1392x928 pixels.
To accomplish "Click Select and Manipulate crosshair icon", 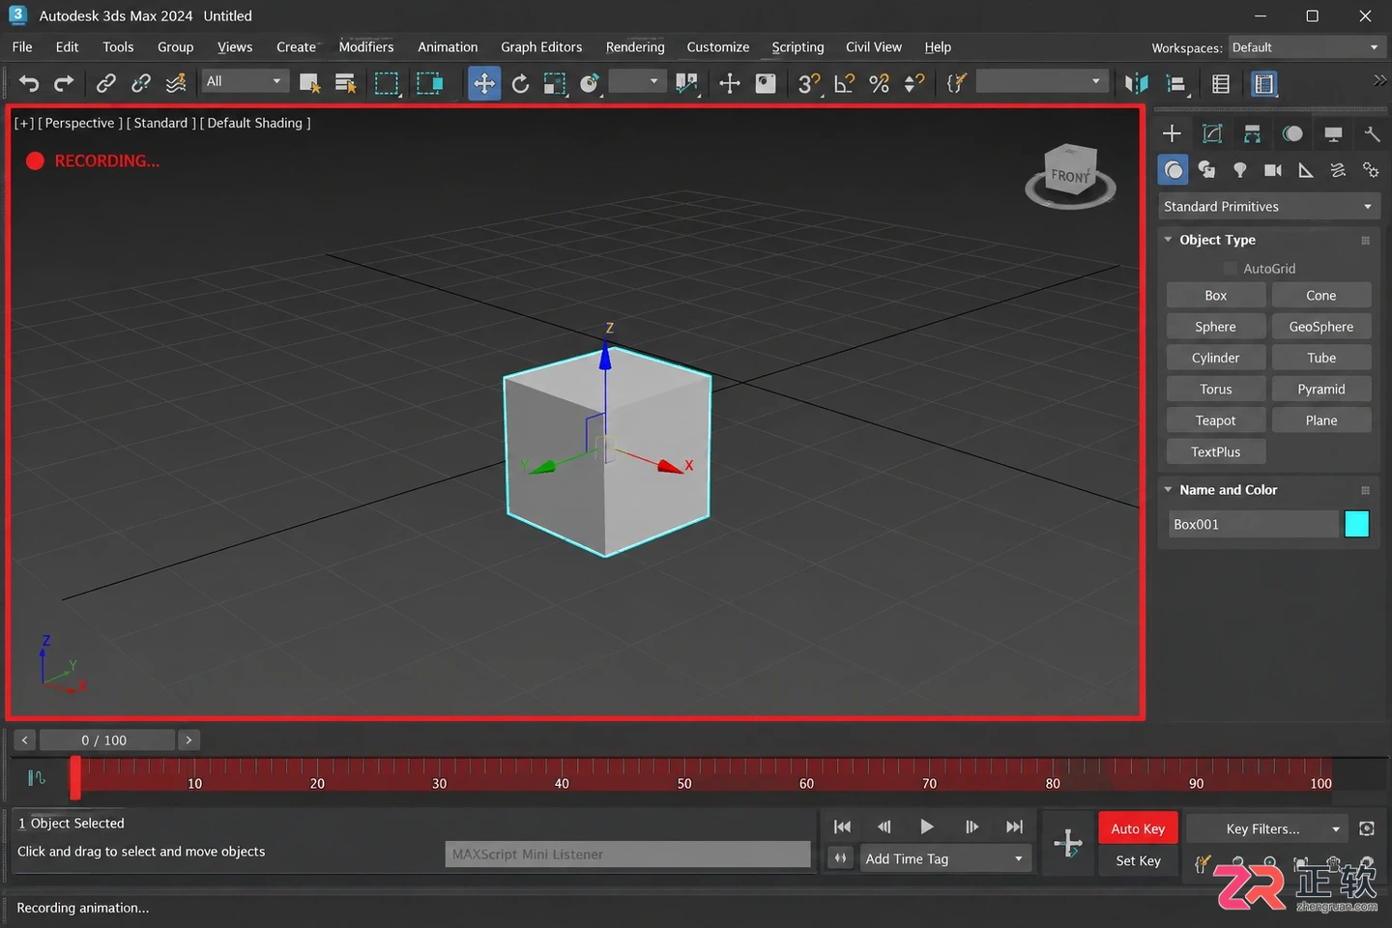I will [730, 84].
